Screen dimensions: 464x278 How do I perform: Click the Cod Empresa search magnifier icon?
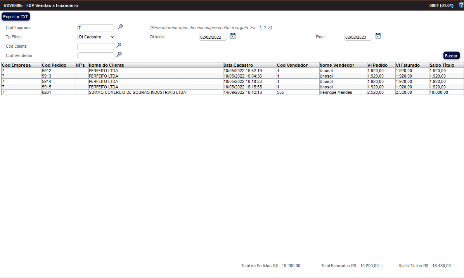(x=120, y=27)
